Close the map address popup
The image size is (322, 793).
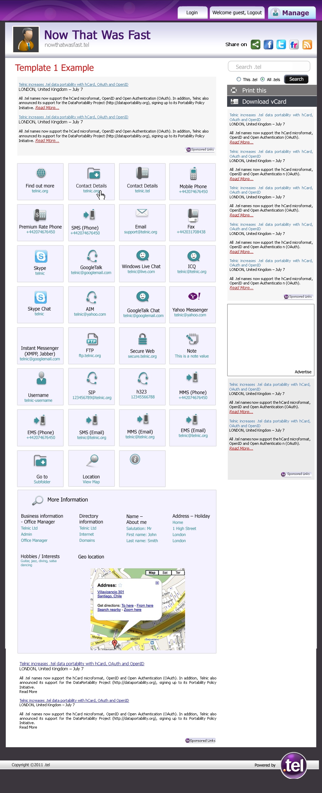(157, 583)
